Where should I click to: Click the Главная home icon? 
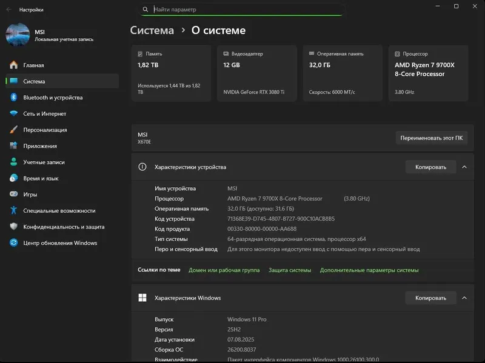[x=13, y=65]
